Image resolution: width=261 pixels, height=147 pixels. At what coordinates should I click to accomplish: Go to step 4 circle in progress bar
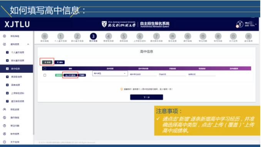(x=108, y=36)
